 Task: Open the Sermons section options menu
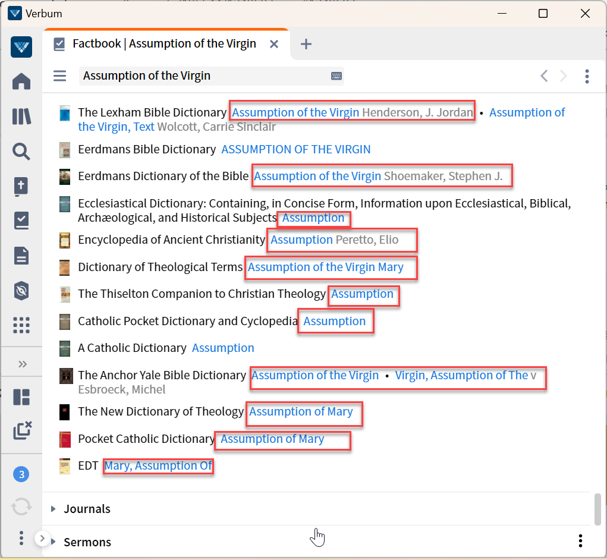(x=580, y=540)
